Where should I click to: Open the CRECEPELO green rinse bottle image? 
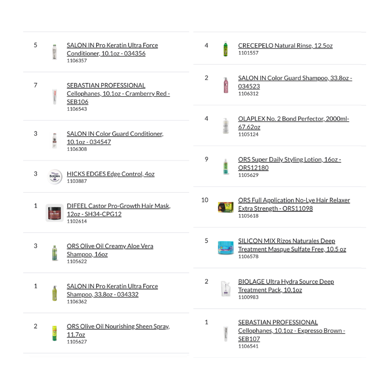(x=226, y=49)
